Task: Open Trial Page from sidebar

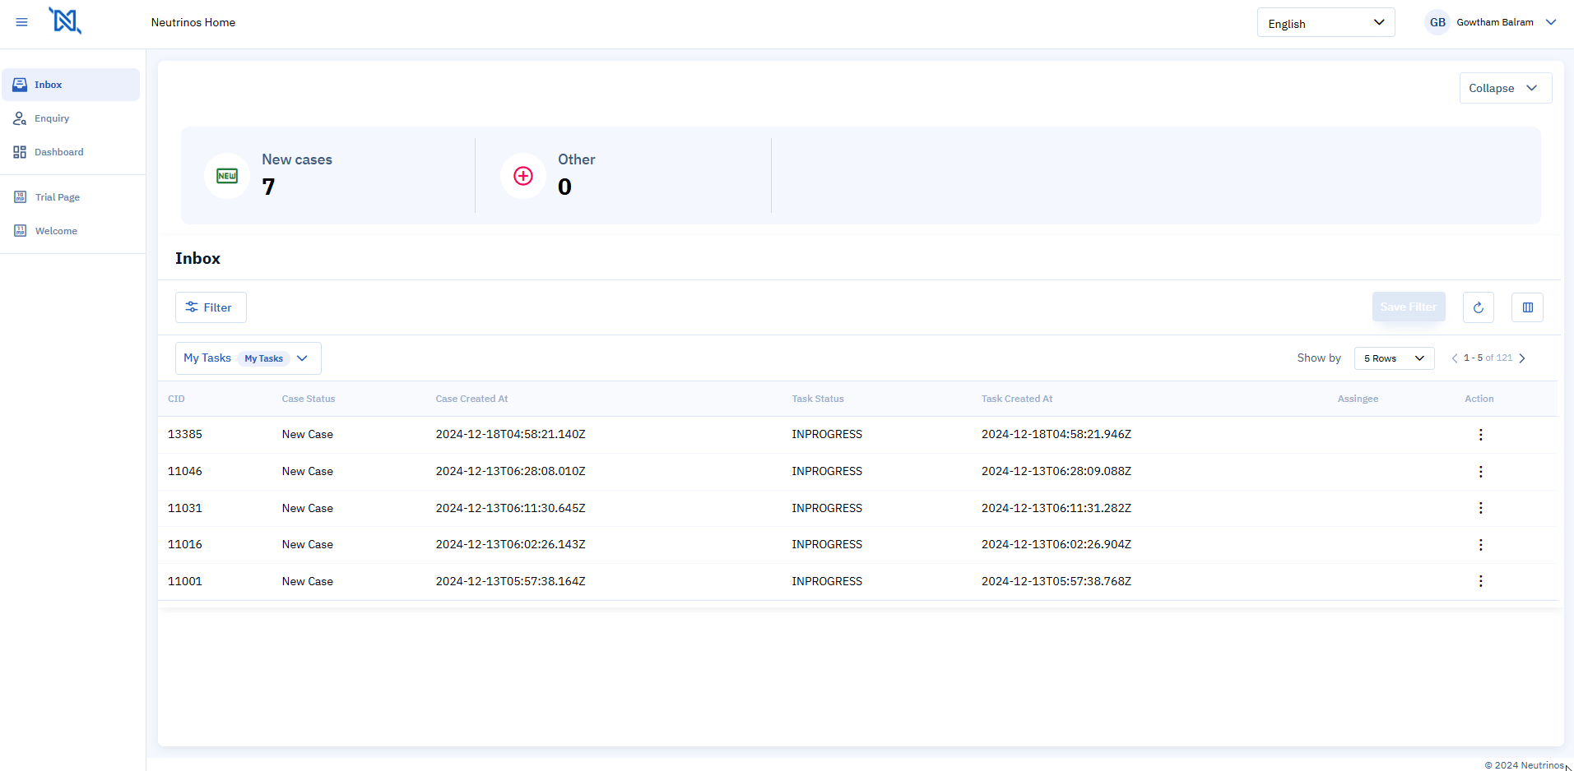Action: coord(57,197)
